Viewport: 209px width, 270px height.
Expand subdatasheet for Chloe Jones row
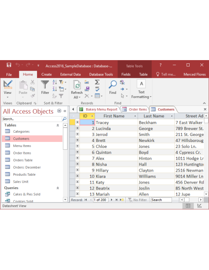click(78, 146)
